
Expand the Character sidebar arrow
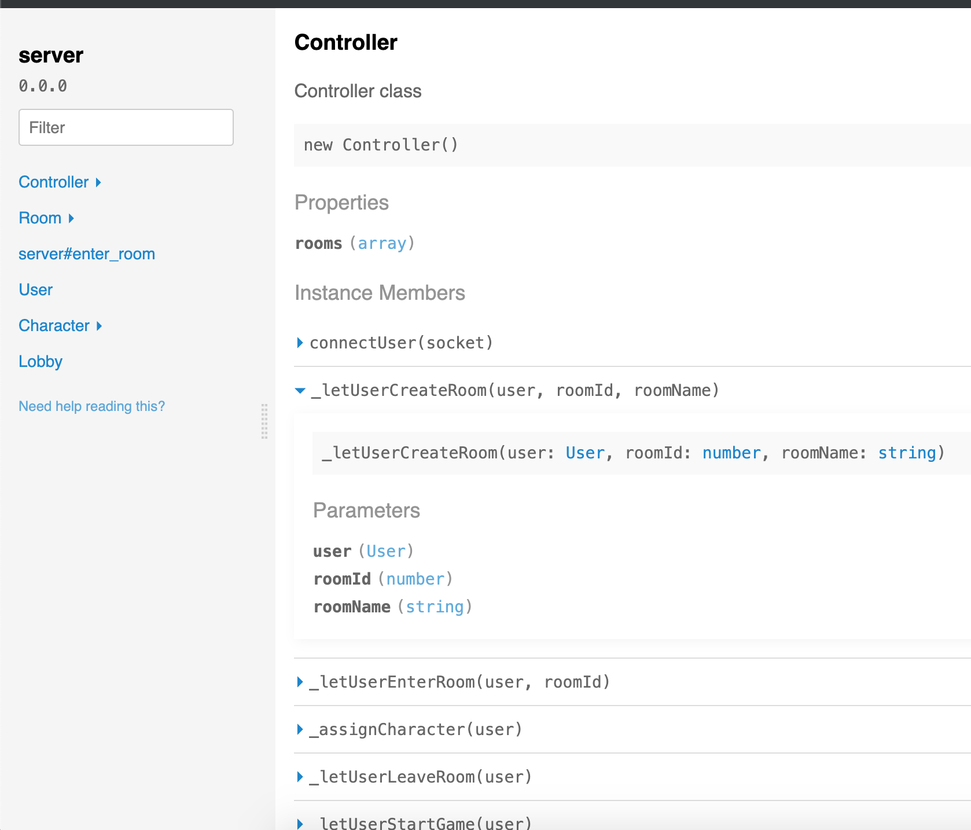[99, 326]
